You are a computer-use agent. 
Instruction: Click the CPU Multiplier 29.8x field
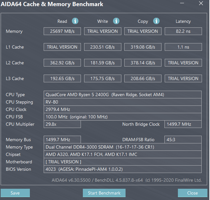pos(62,124)
